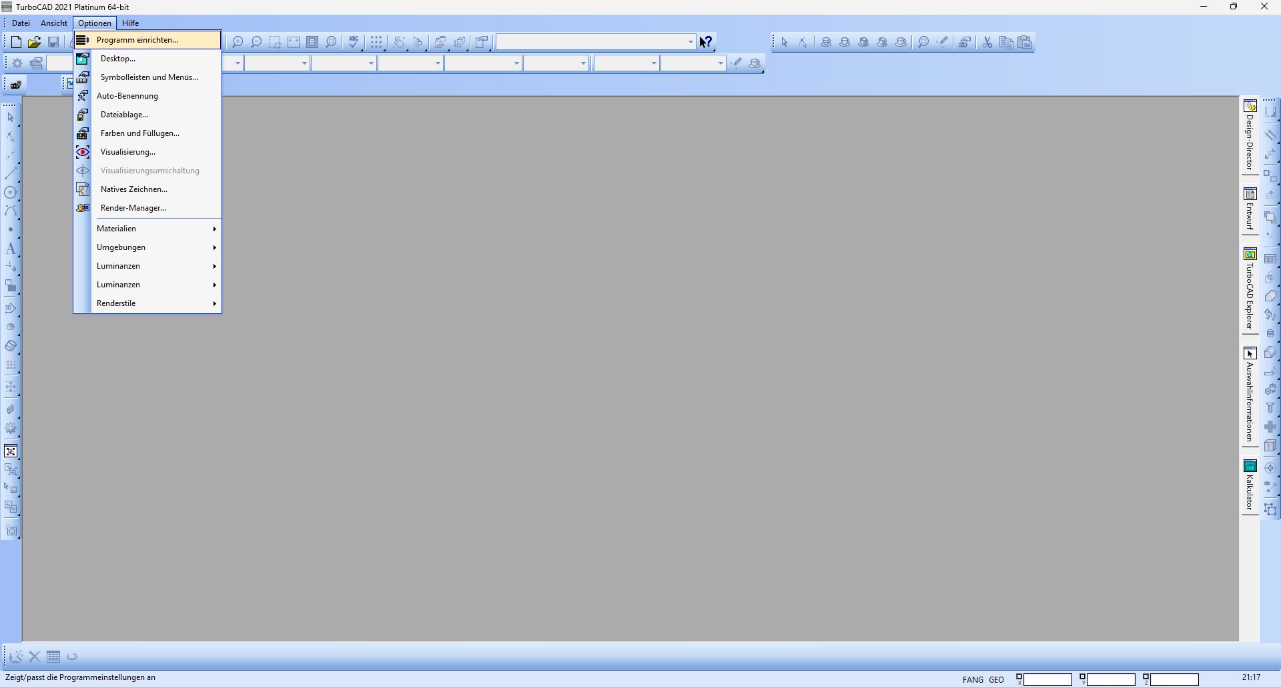Click the X coordinate input field
1281x688 pixels.
(x=1047, y=680)
